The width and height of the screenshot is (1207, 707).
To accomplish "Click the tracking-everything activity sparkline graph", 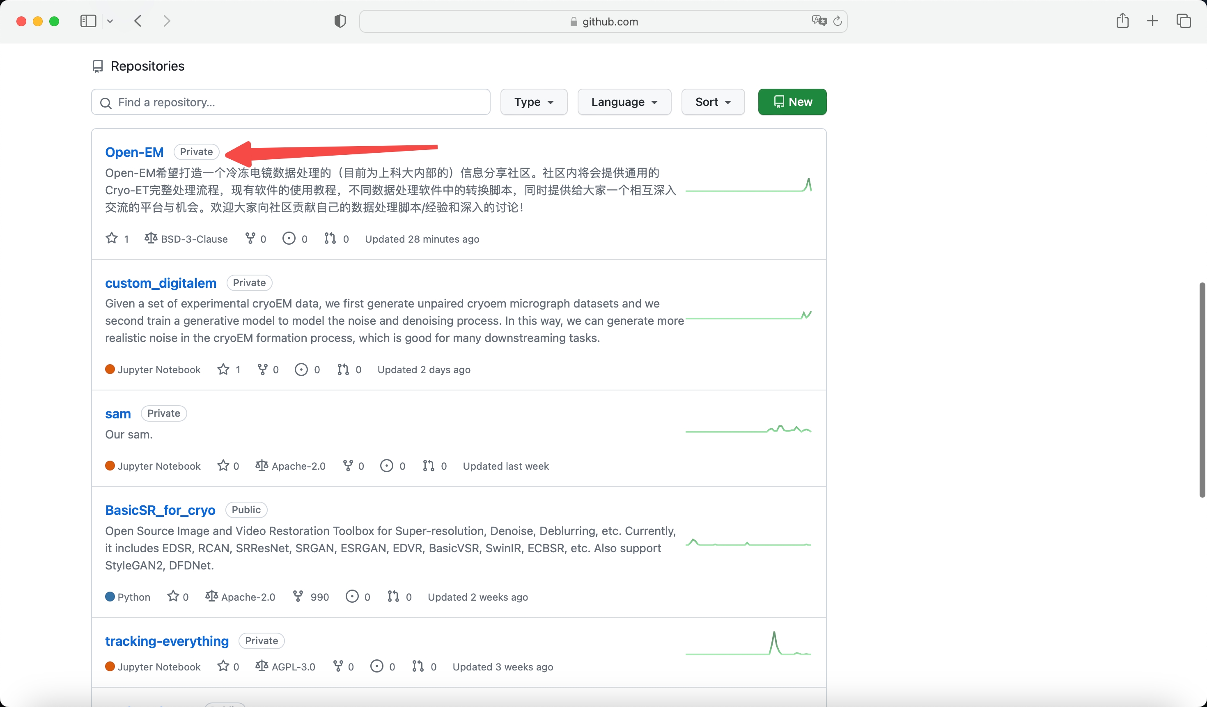I will [x=749, y=644].
